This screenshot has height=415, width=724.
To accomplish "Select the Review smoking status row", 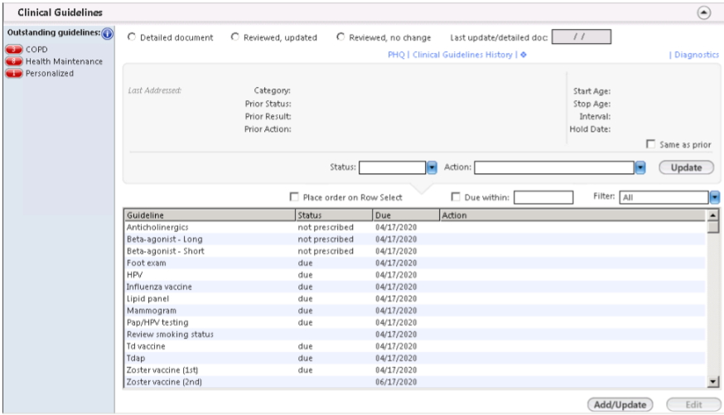I will pos(415,334).
